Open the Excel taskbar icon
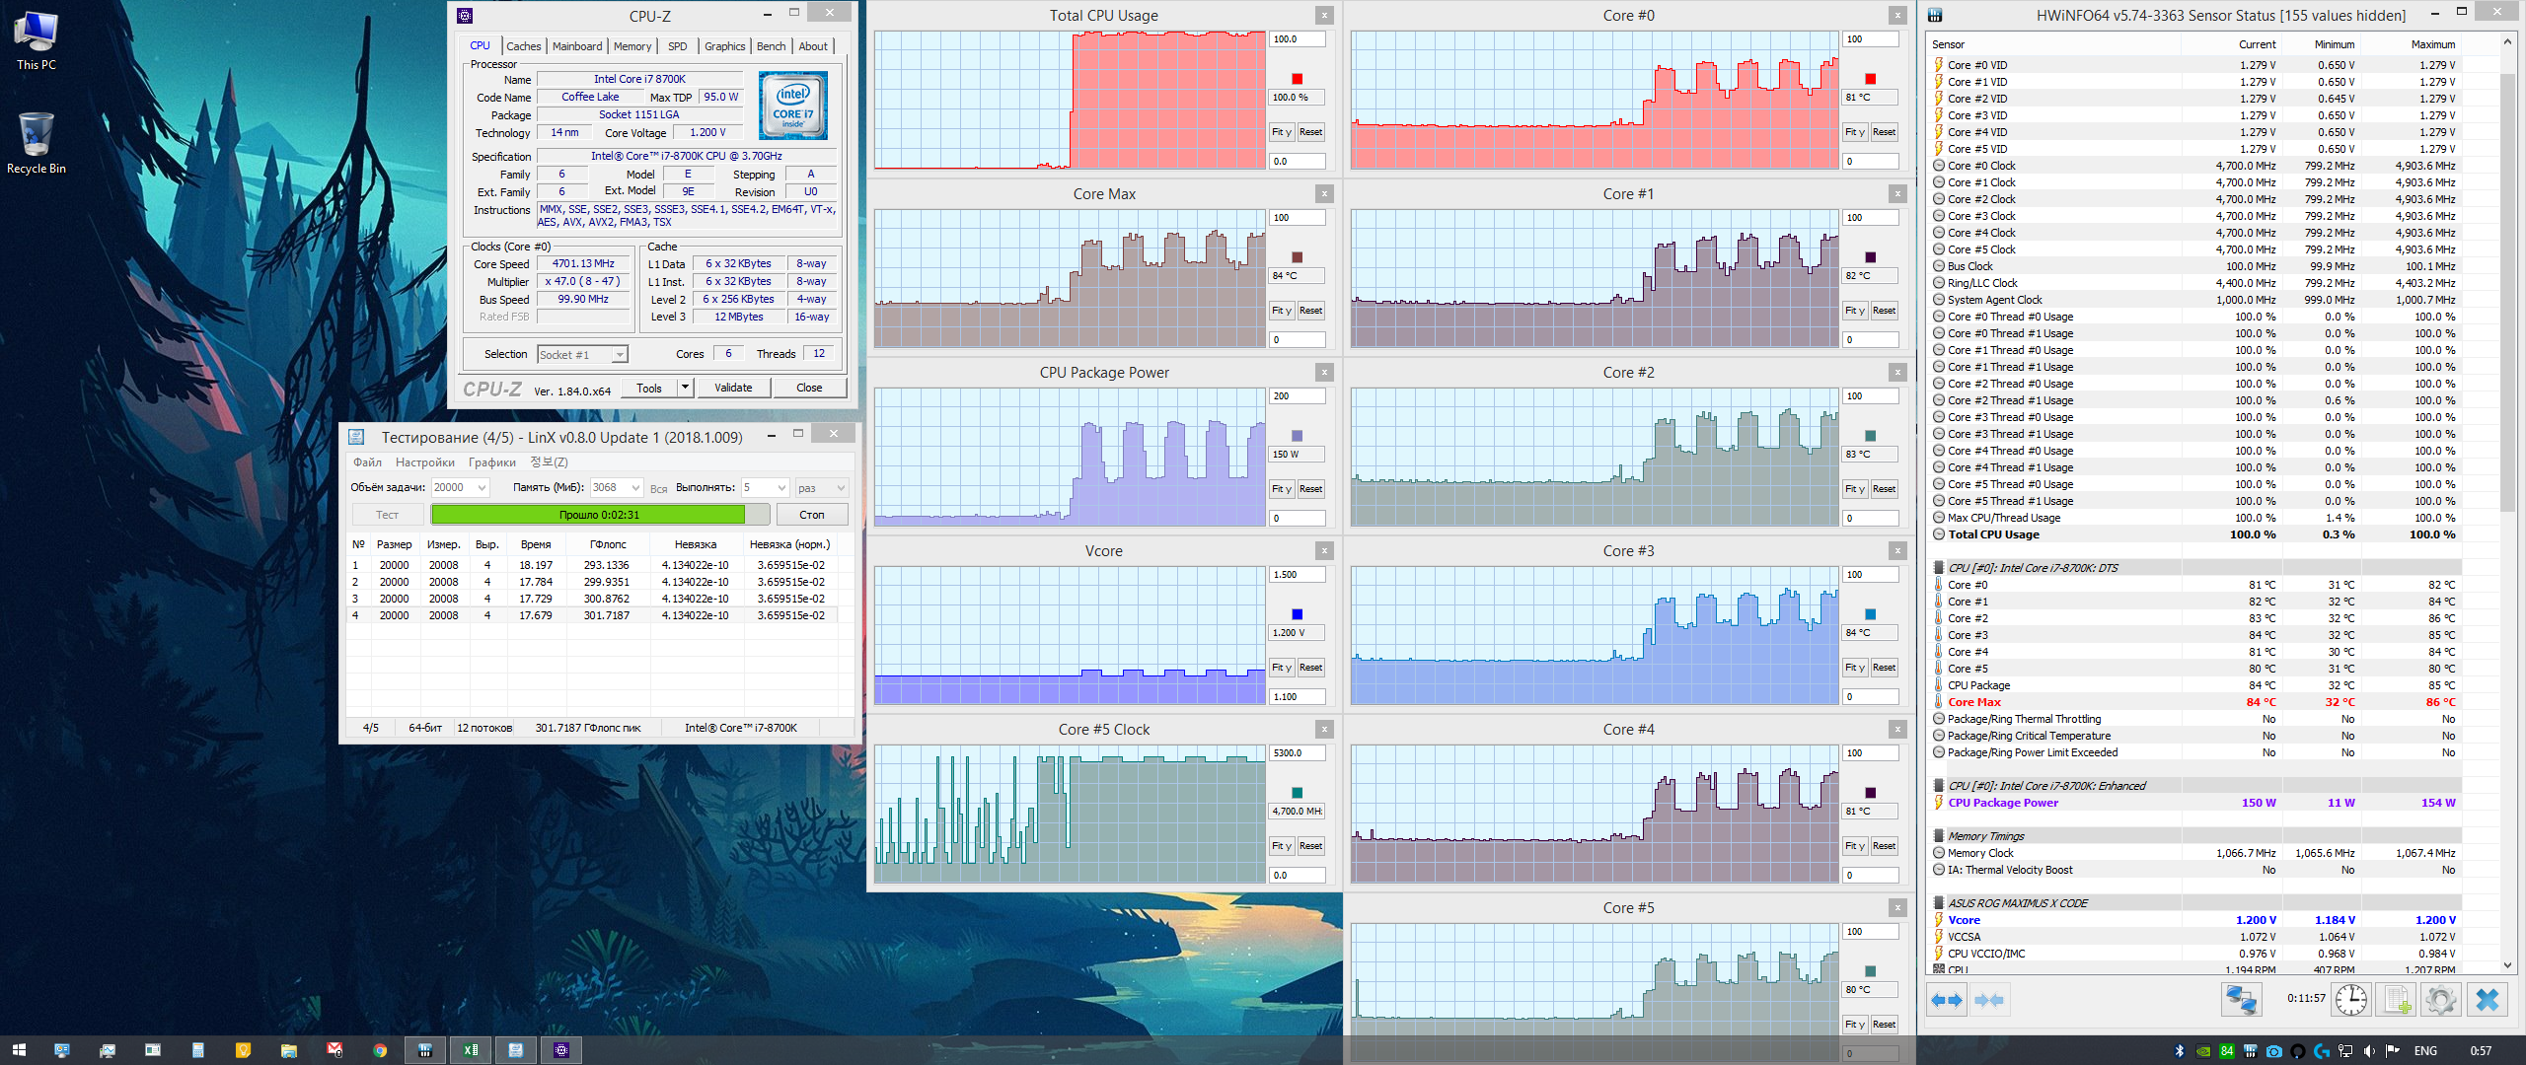 (x=471, y=1050)
